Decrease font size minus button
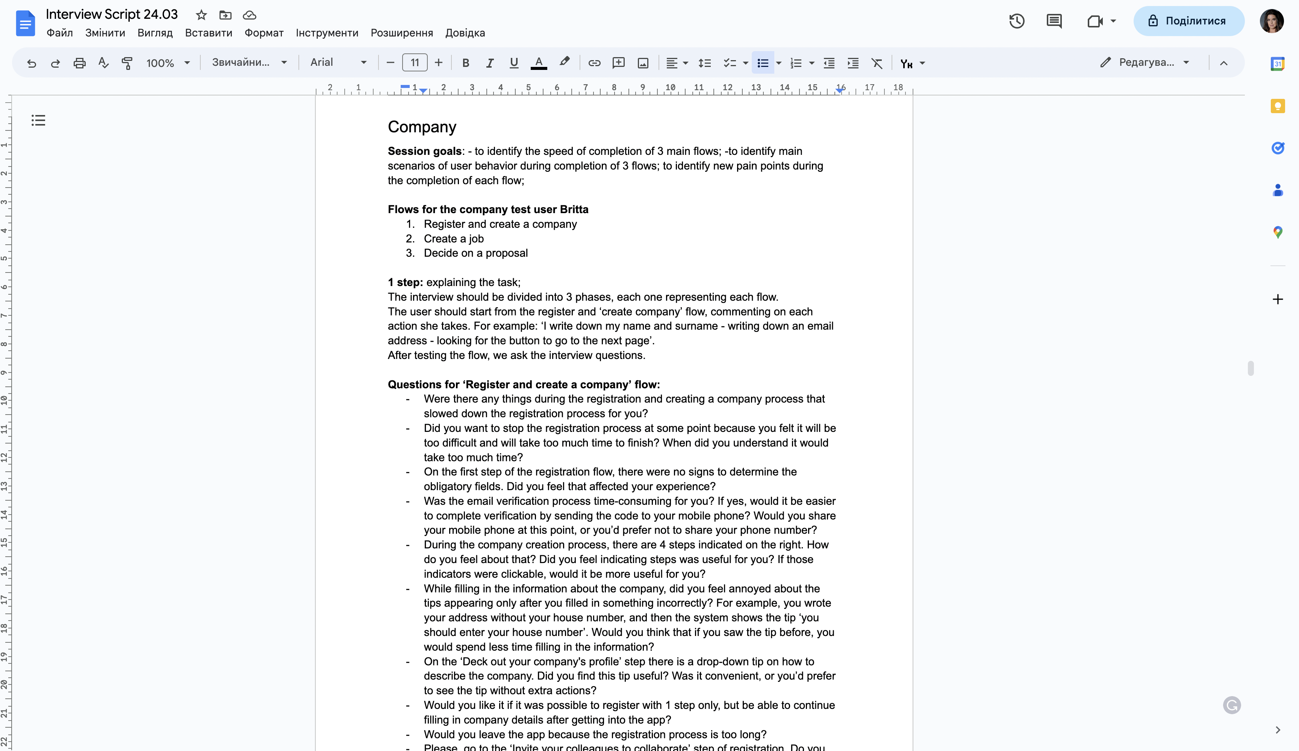1299x751 pixels. 390,63
